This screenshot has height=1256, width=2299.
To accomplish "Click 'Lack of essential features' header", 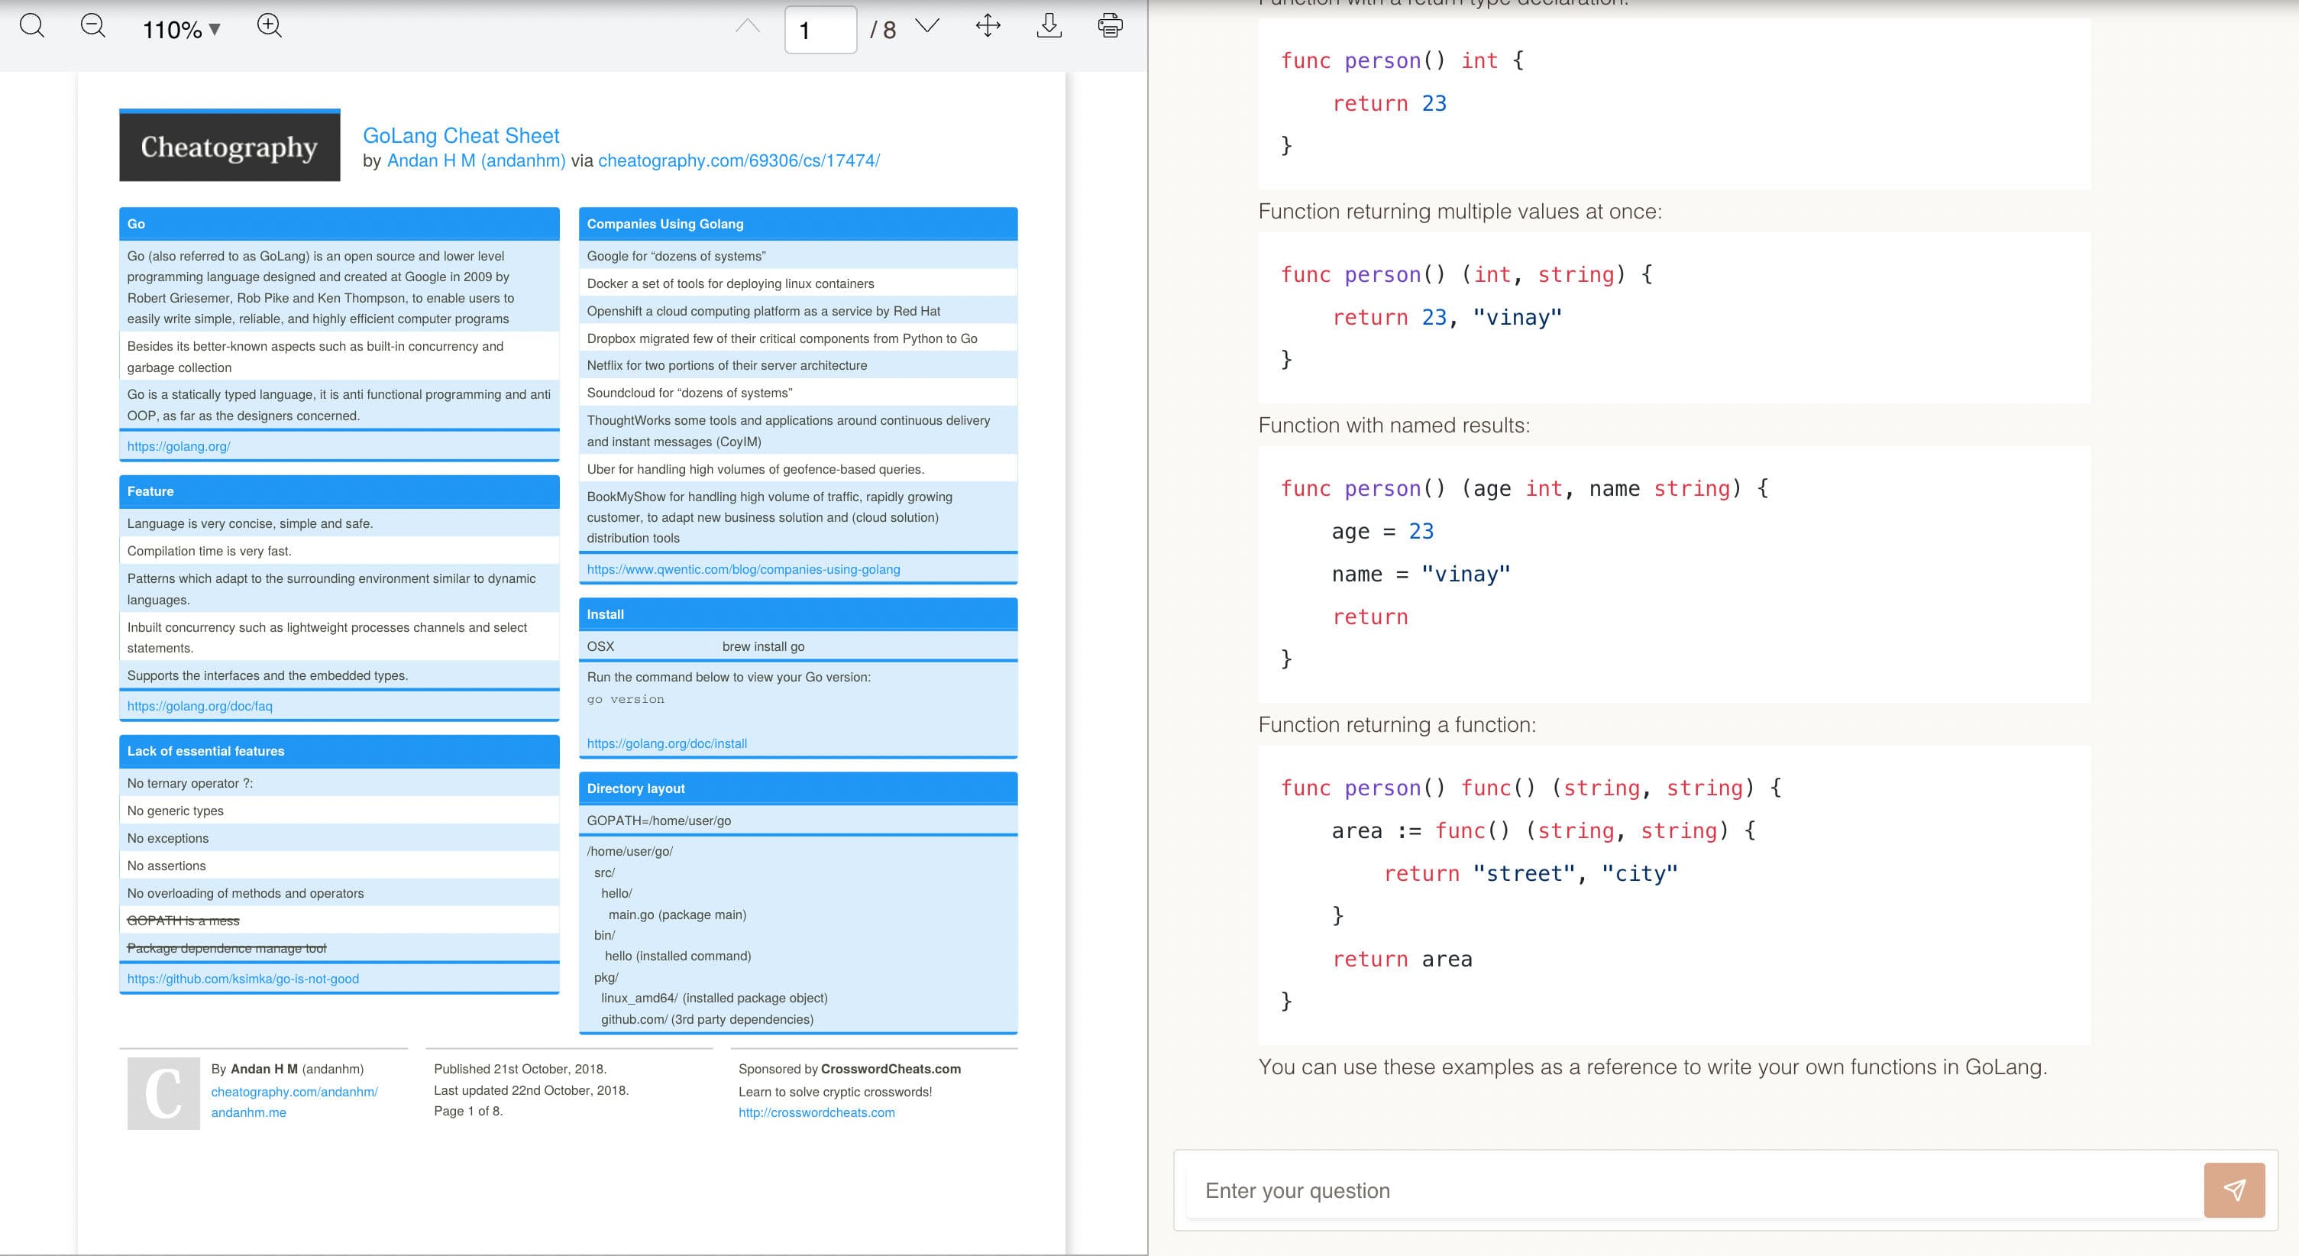I will click(x=339, y=751).
